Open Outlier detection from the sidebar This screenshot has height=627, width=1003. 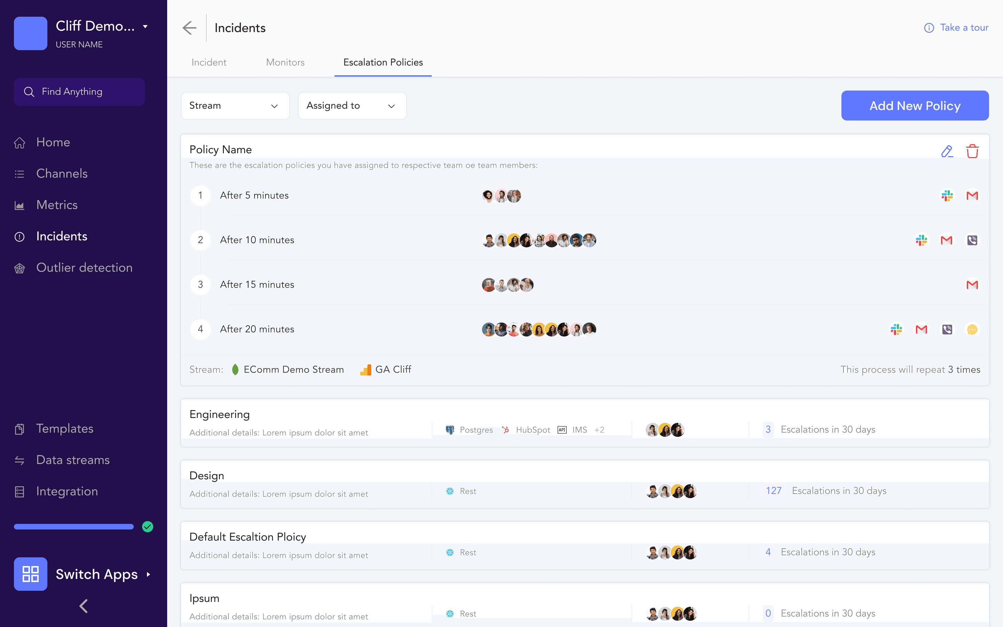(84, 268)
